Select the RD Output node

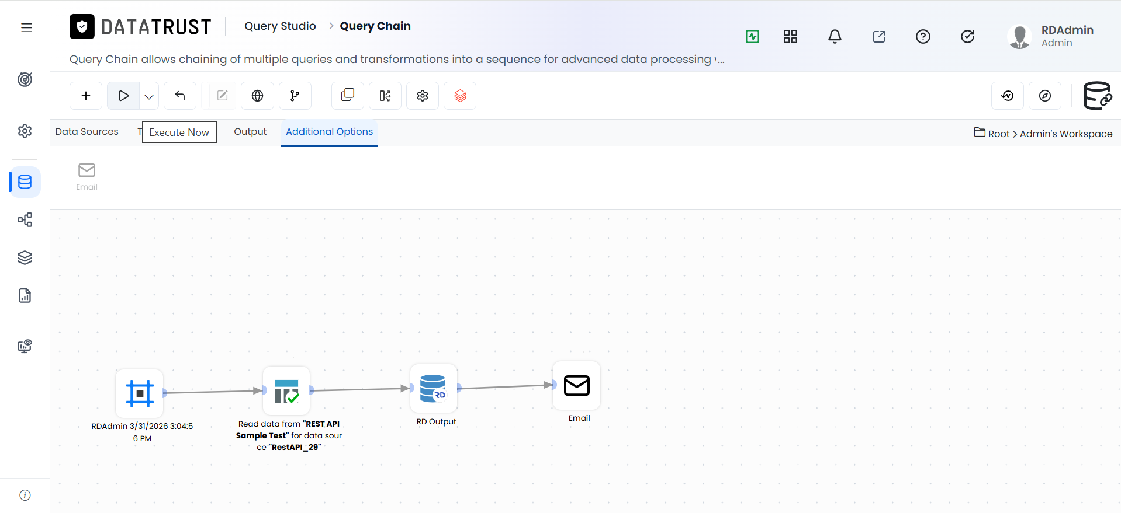(x=433, y=388)
